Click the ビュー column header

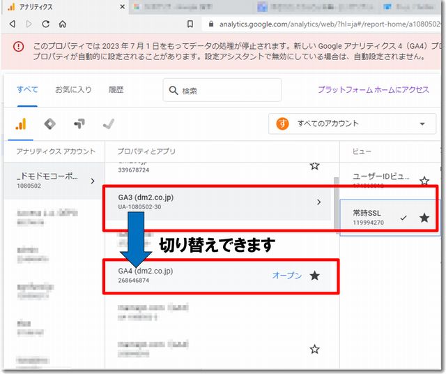click(362, 151)
